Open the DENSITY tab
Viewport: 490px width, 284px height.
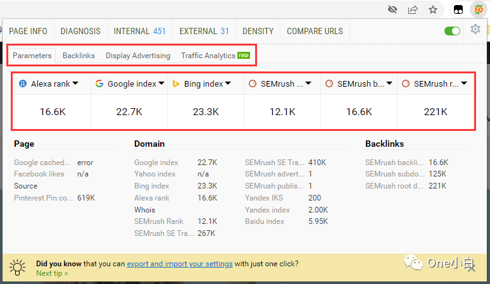point(258,31)
